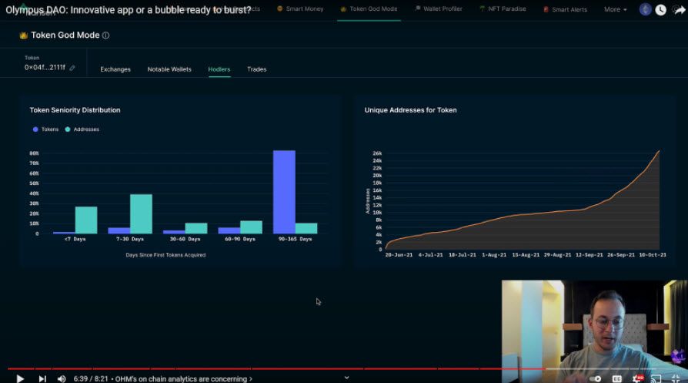688x383 pixels.
Task: Edit the token address pencil icon
Action: 72,68
